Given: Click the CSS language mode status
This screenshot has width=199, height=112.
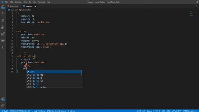Looking at the screenshot, I should (x=169, y=111).
